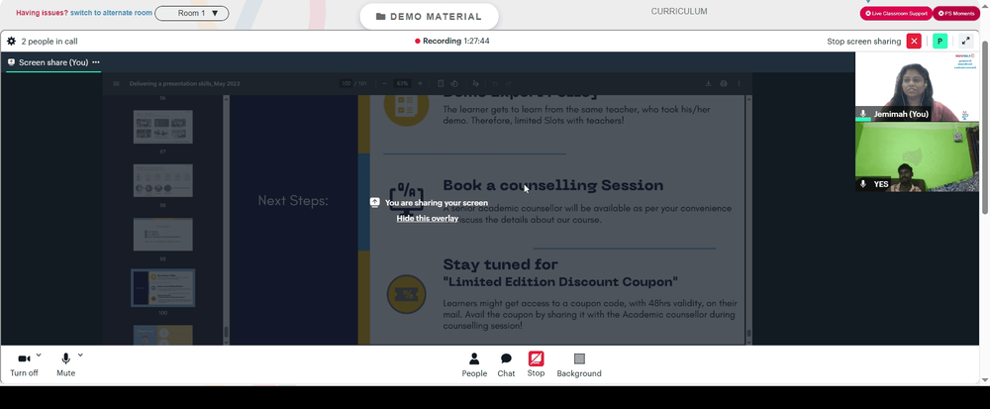Open Background effects

tap(579, 364)
